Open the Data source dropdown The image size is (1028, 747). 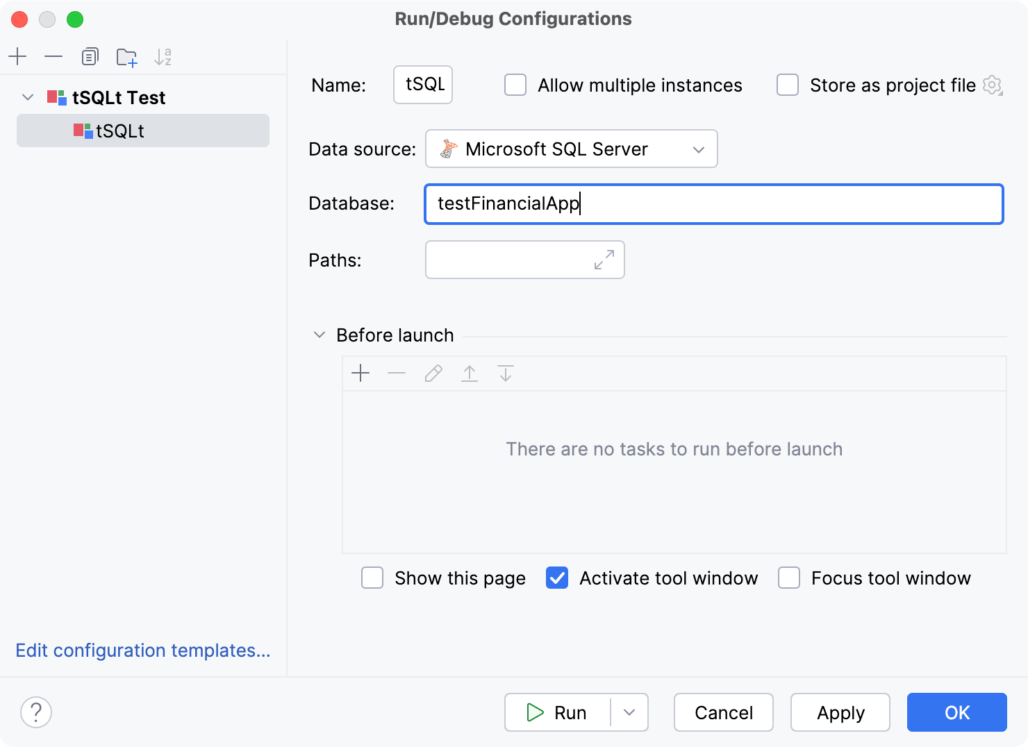(x=699, y=149)
